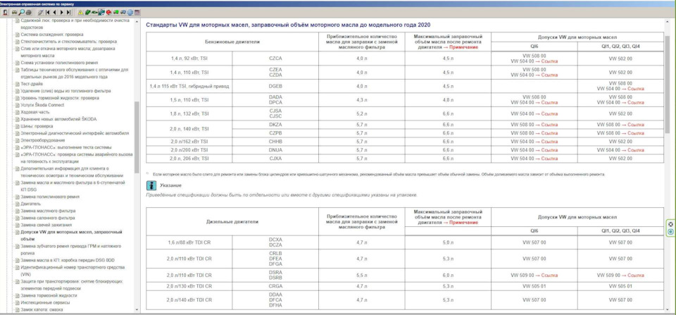Jump to first page arrow icon
Screen dimensions: 676x315
point(47,12)
